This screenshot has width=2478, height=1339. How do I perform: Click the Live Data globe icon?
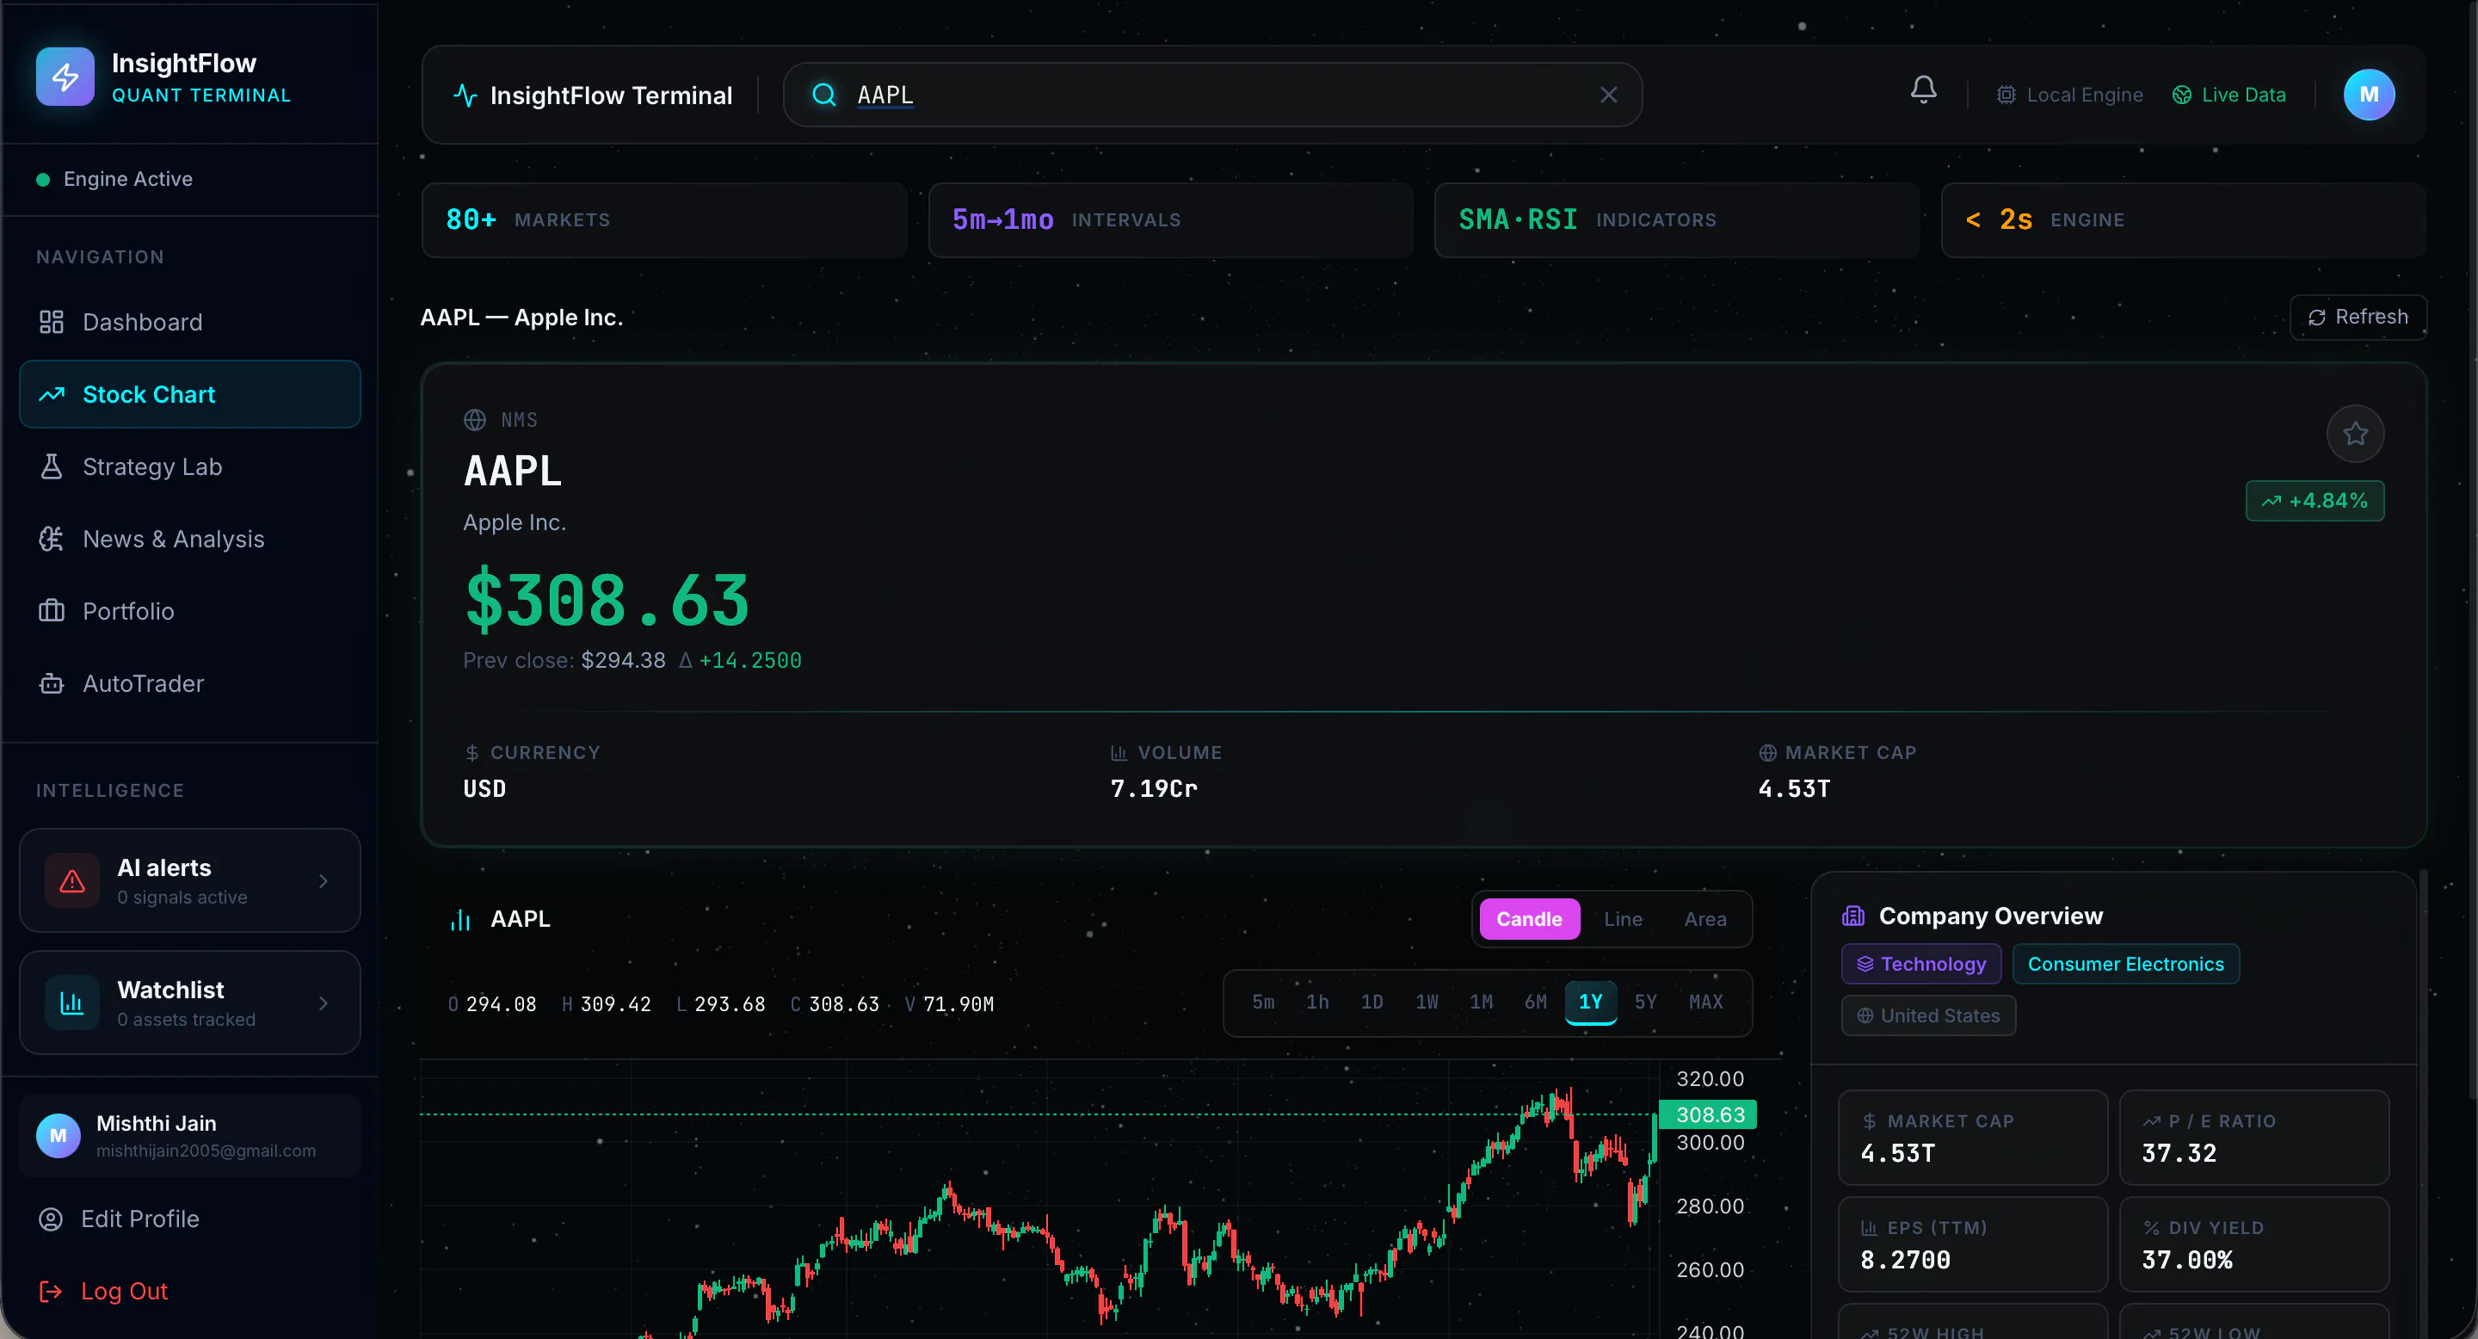pos(2182,96)
